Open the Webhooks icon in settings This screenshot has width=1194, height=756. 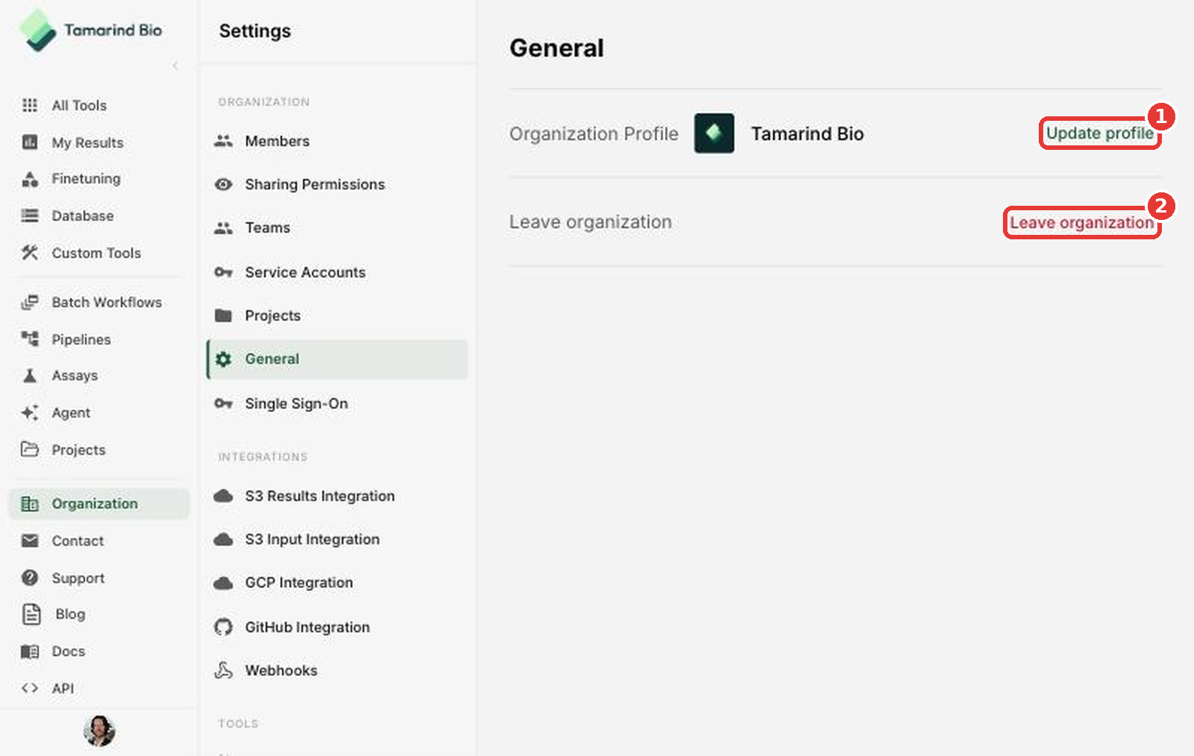click(223, 670)
